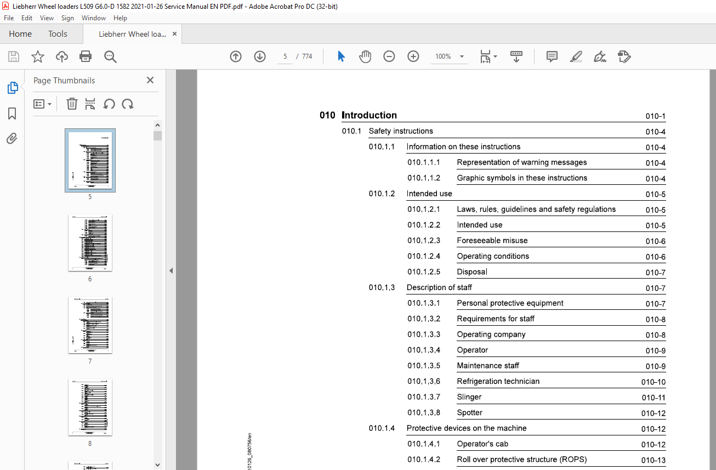This screenshot has height=470, width=716.
Task: Add a sticky note comment
Action: tap(552, 56)
